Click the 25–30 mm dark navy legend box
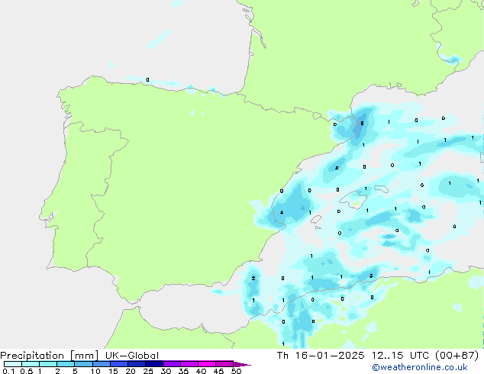Image resolution: width=484 pixels, height=374 pixels. coord(153,364)
